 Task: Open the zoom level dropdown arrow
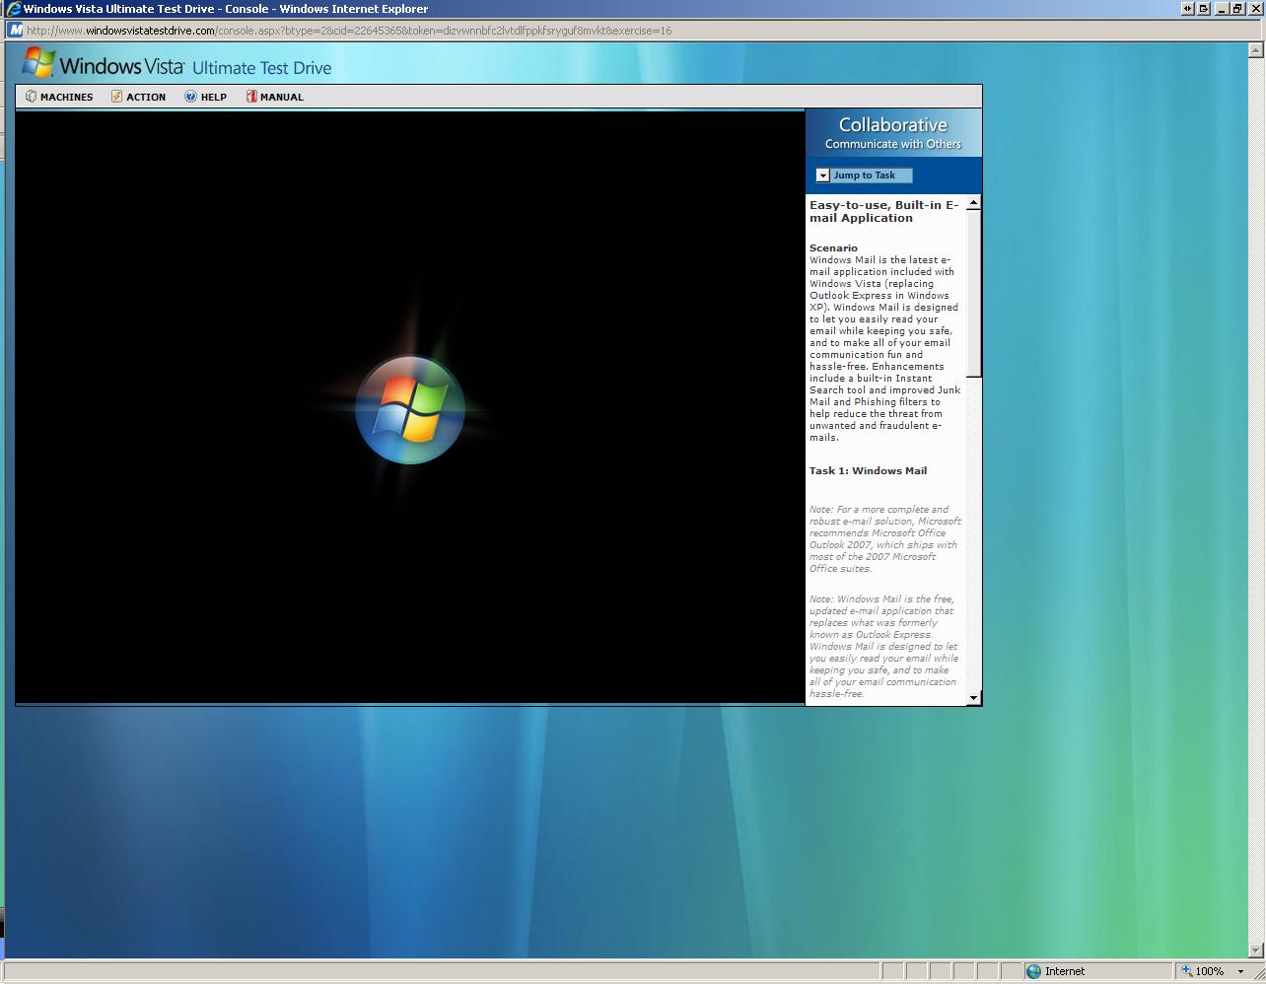(1240, 972)
